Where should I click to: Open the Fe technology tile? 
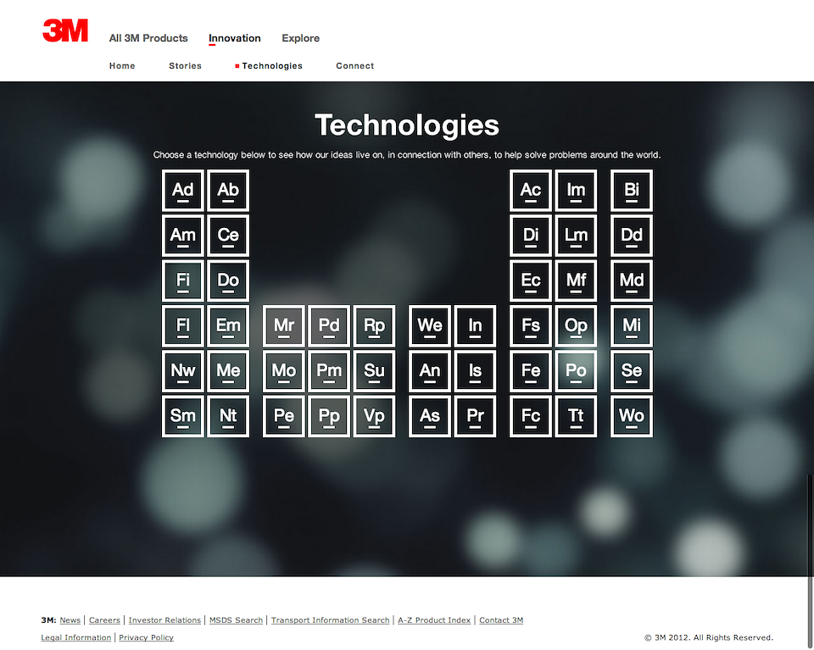(531, 371)
